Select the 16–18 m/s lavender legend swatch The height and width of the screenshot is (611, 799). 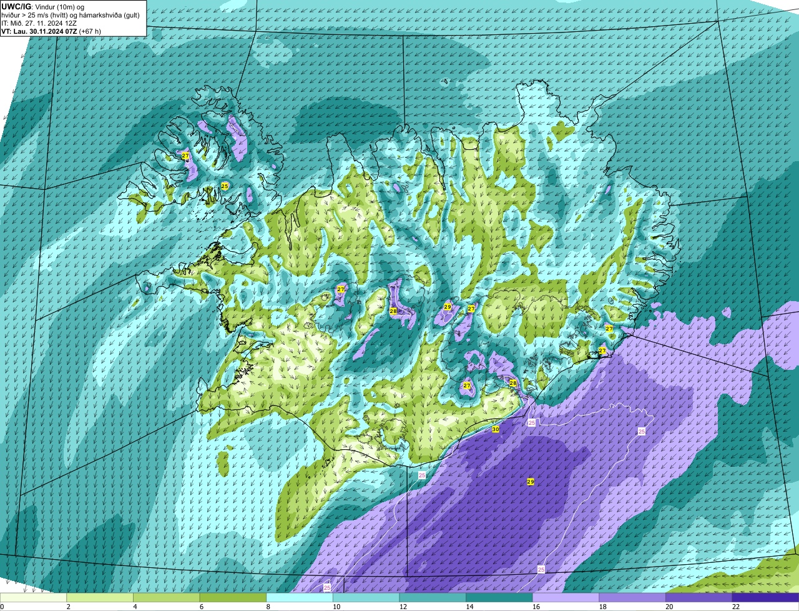[566, 598]
